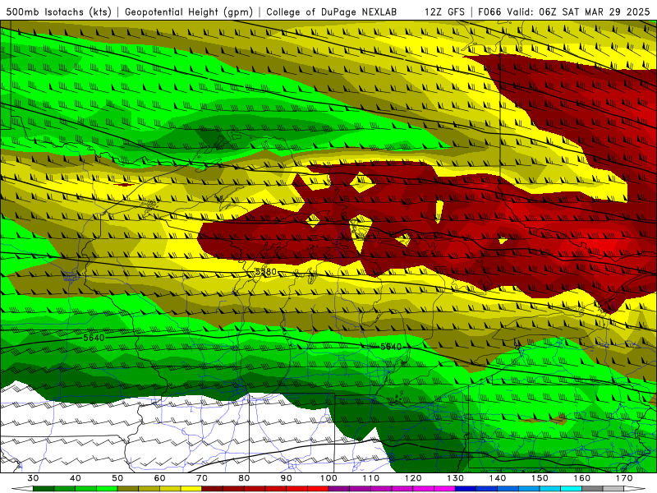The image size is (657, 493).
Task: Click the brightest red jet core on map
Action: point(605,243)
